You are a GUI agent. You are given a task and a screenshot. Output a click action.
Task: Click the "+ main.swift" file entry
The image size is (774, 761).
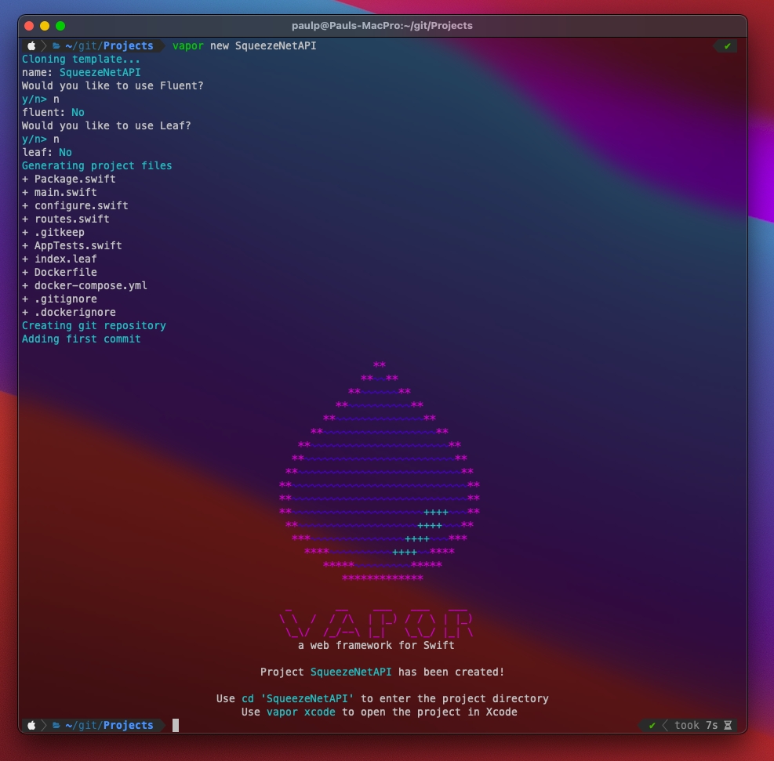[x=60, y=192]
